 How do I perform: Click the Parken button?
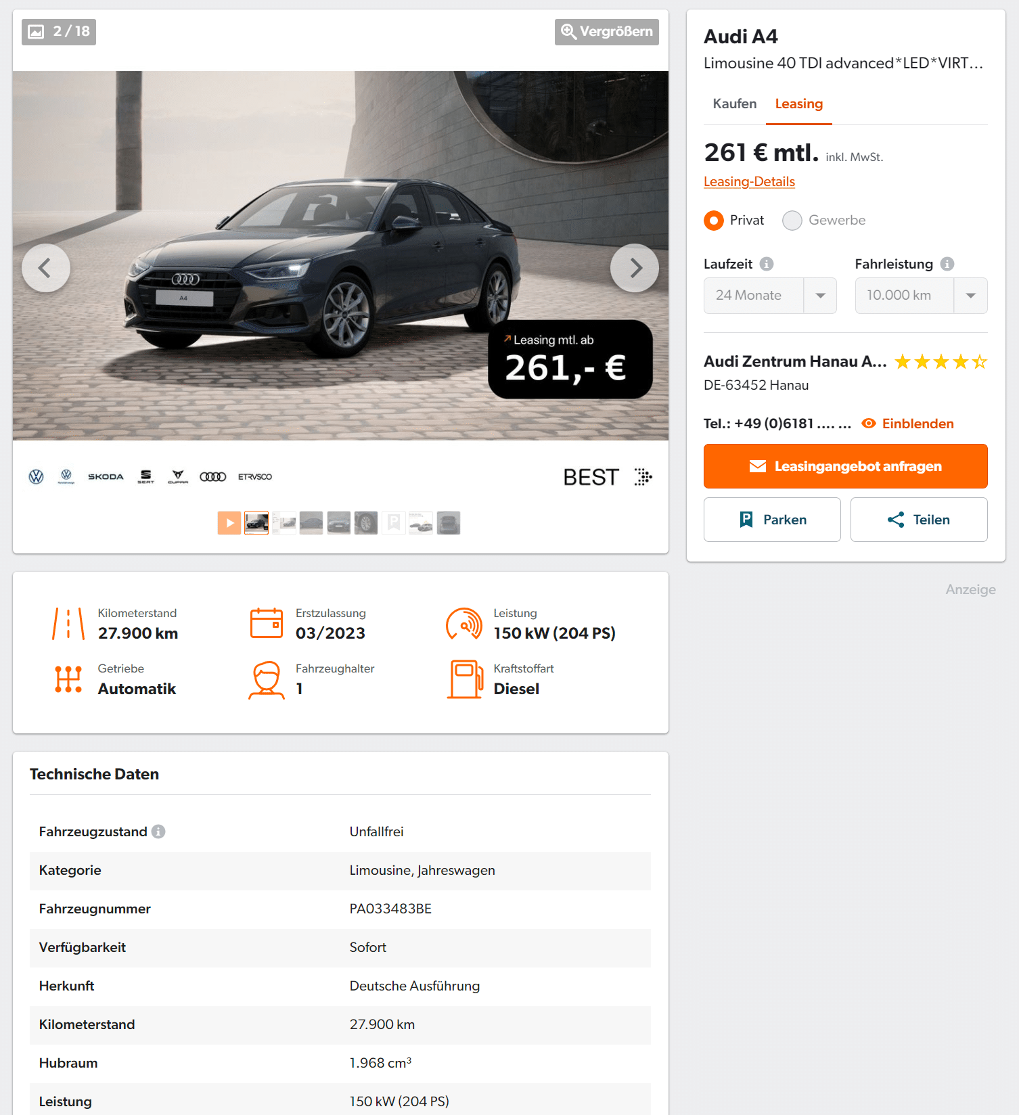pos(772,520)
